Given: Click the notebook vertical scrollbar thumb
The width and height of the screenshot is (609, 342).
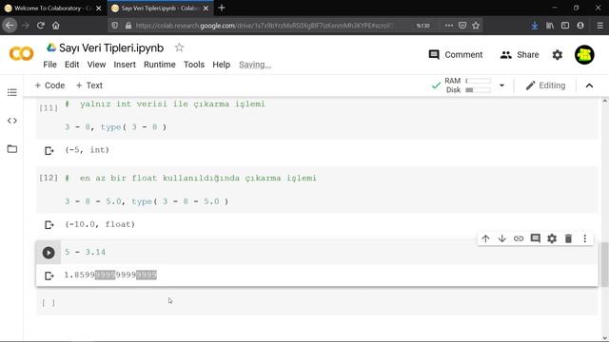Looking at the screenshot, I should pos(604,264).
